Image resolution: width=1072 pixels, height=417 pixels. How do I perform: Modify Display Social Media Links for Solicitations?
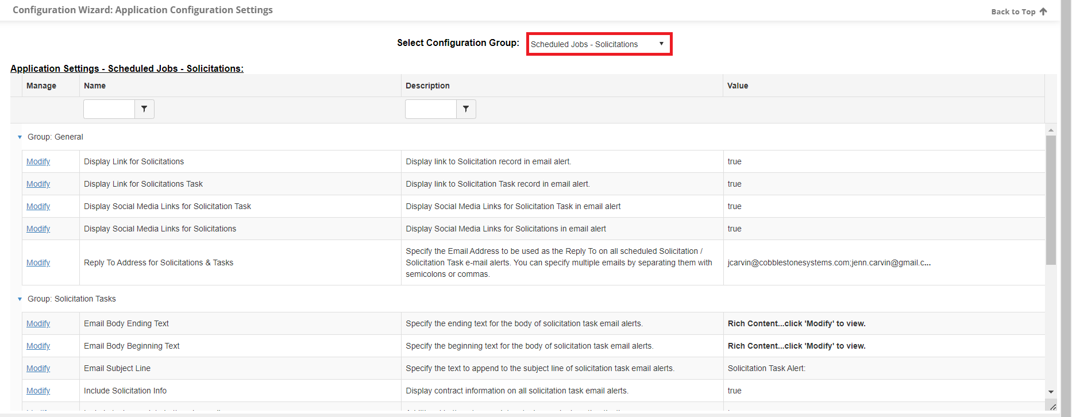[x=38, y=229]
